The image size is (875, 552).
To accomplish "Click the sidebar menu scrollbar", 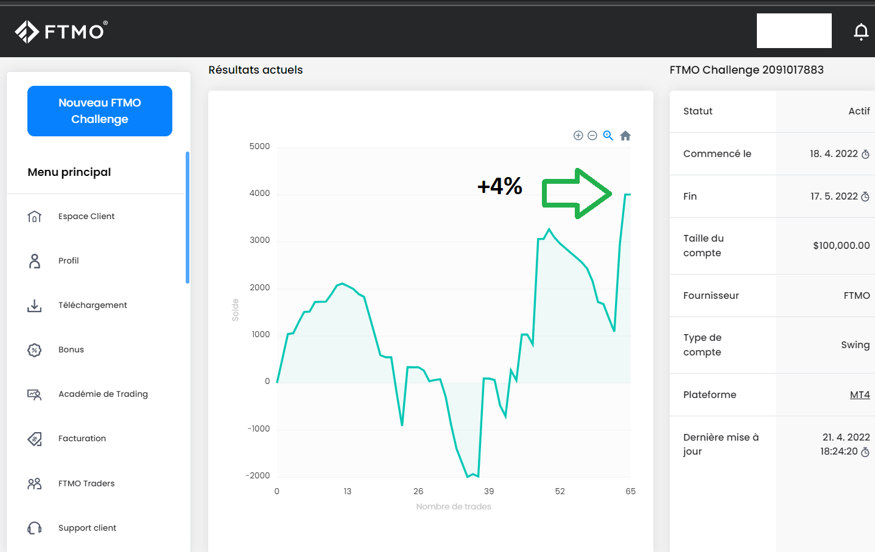I will pos(188,217).
